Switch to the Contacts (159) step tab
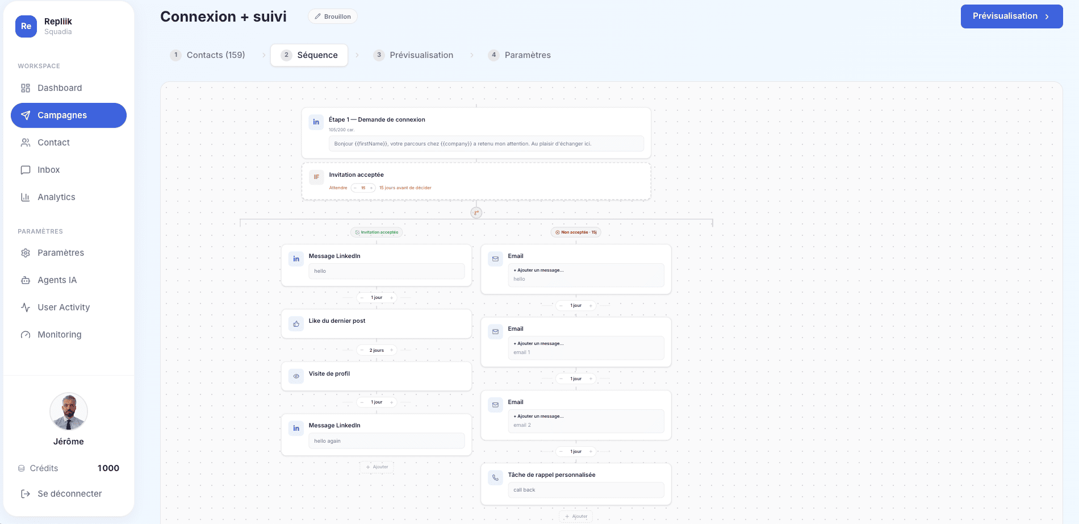Image resolution: width=1079 pixels, height=524 pixels. 208,55
